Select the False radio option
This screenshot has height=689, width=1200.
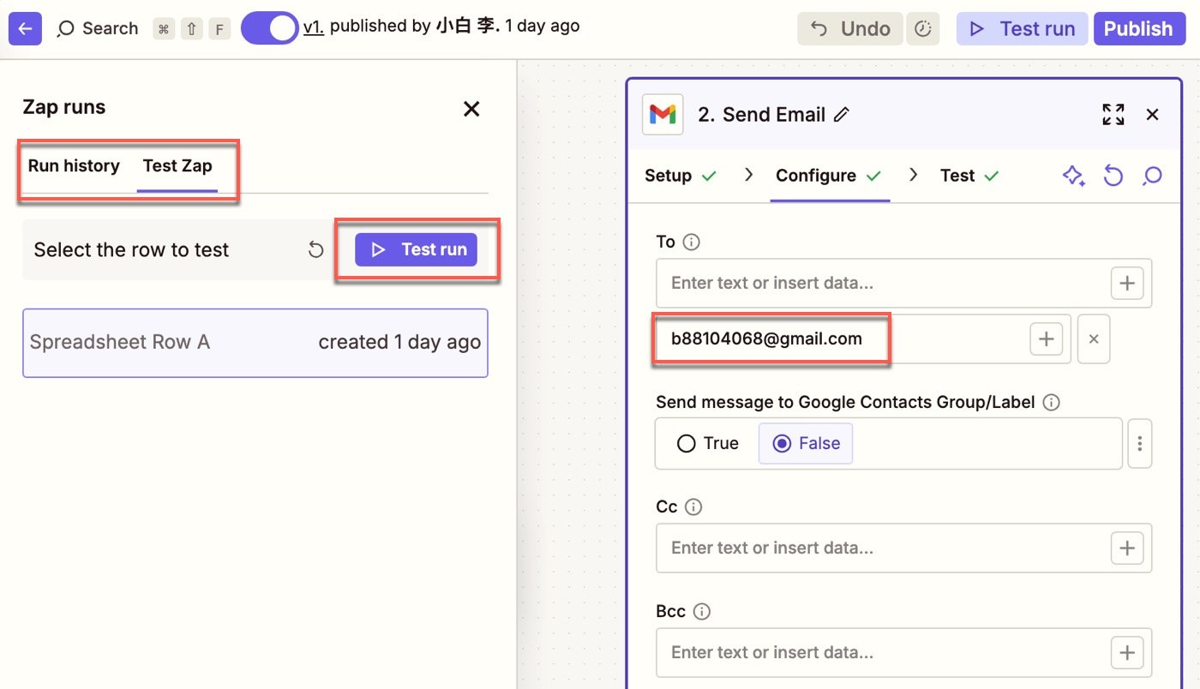806,444
